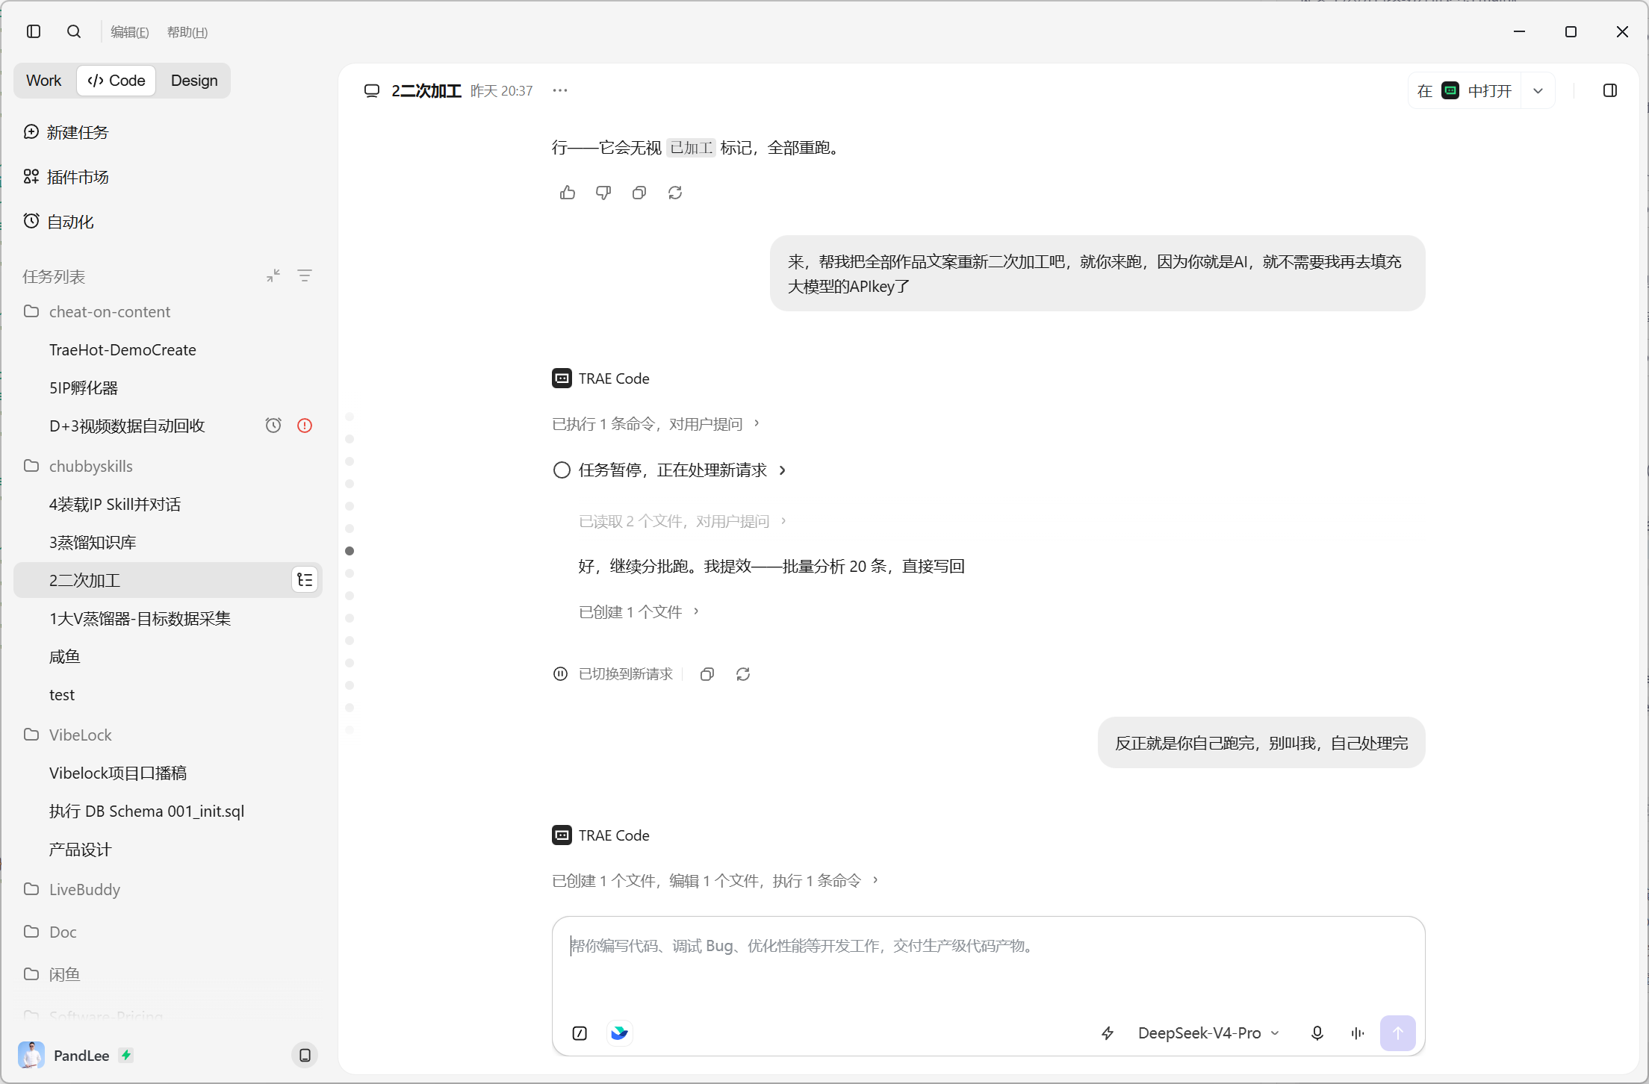Expand 已执行 1 条命令，对用户提问

[656, 424]
